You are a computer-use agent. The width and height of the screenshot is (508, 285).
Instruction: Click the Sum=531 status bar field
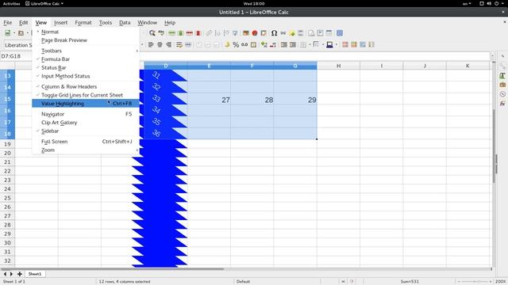click(410, 282)
